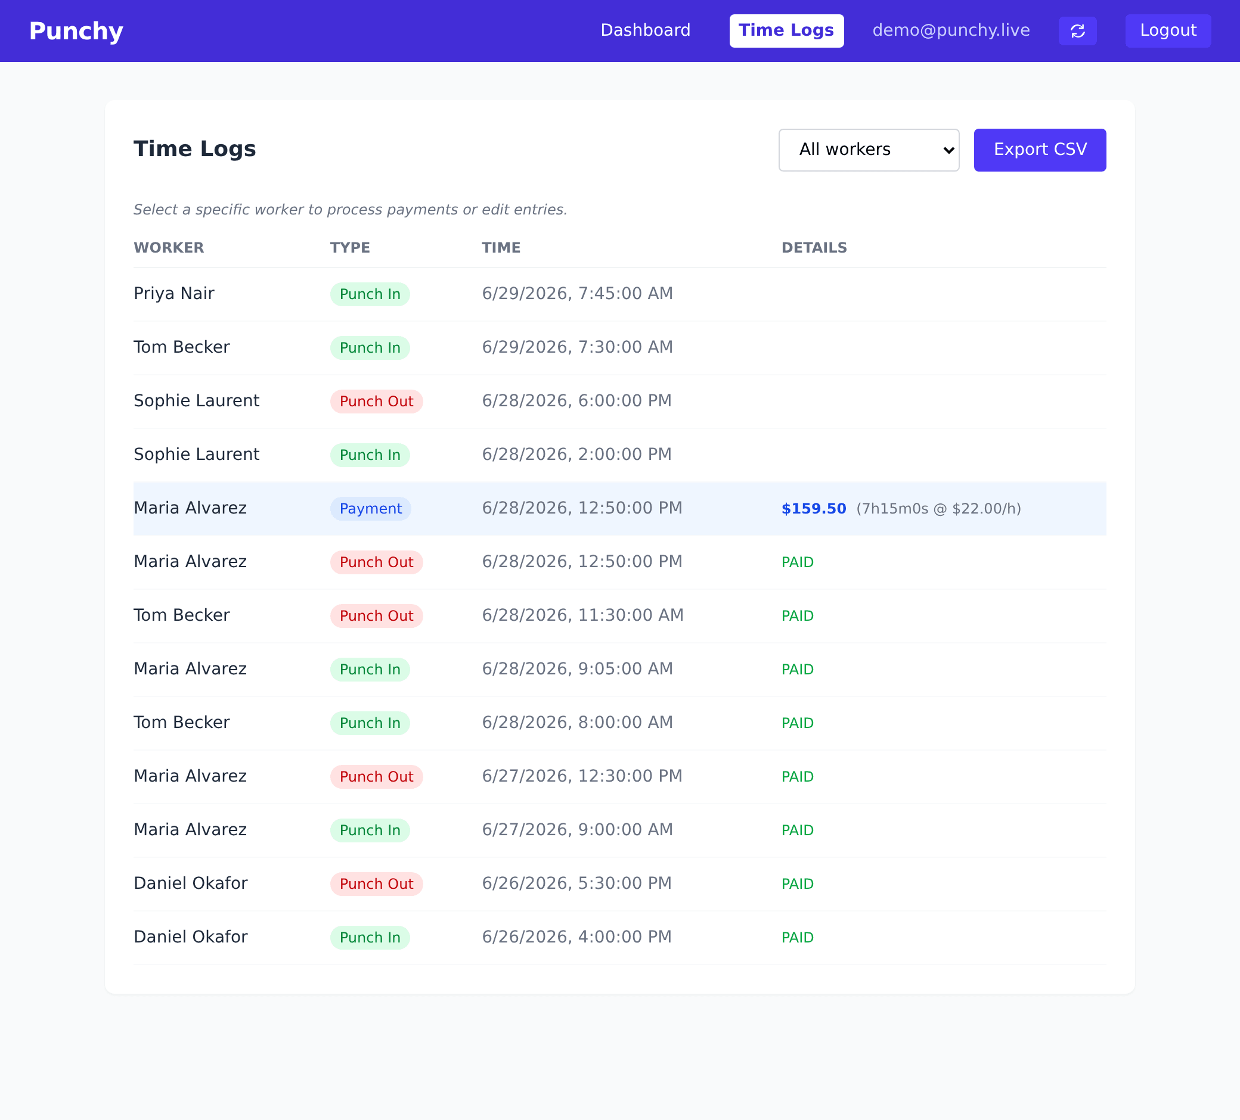The image size is (1240, 1120).
Task: Click Daniel Okafor in the 5:30:00 PM row
Action: pos(190,883)
